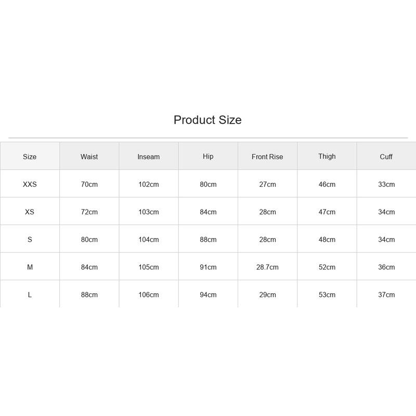416x416 pixels.
Task: Click the Front Rise column header
Action: coord(267,157)
